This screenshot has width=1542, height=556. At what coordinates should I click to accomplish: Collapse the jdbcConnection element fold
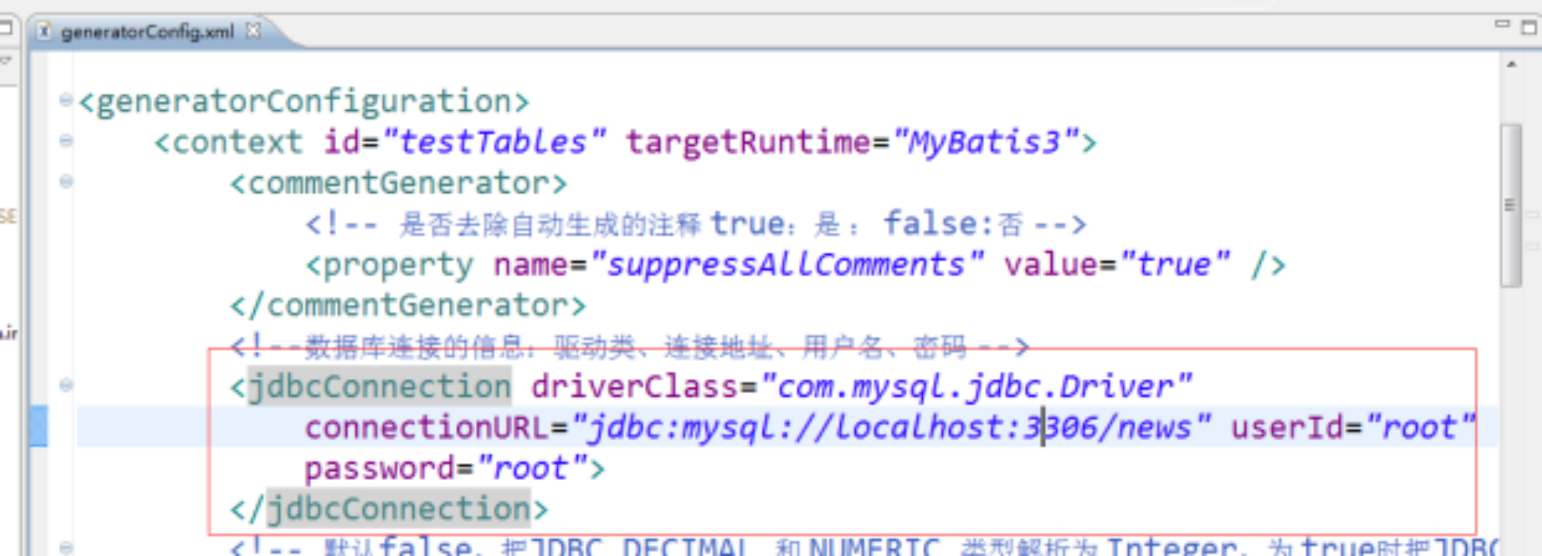coord(66,384)
